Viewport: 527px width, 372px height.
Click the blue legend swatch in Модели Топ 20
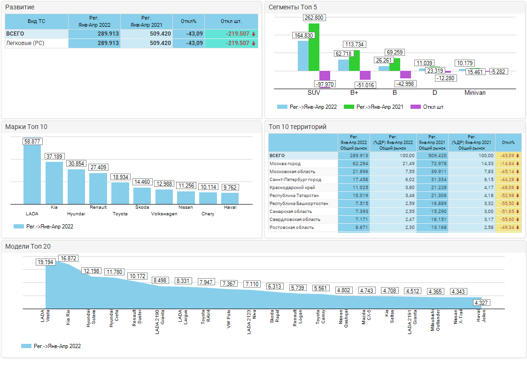click(x=26, y=346)
